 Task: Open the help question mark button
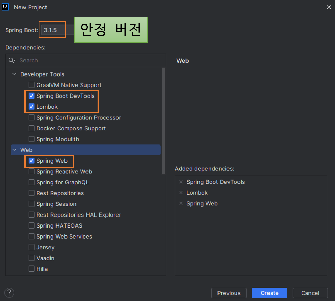(x=9, y=292)
